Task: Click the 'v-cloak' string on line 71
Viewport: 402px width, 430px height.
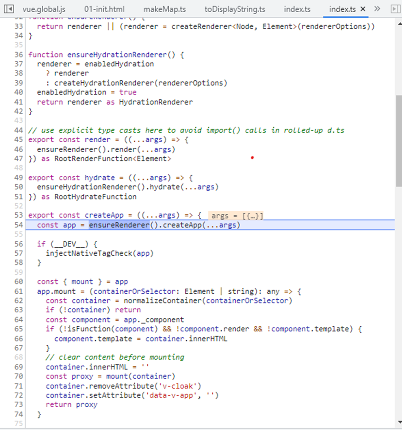Action: point(178,386)
